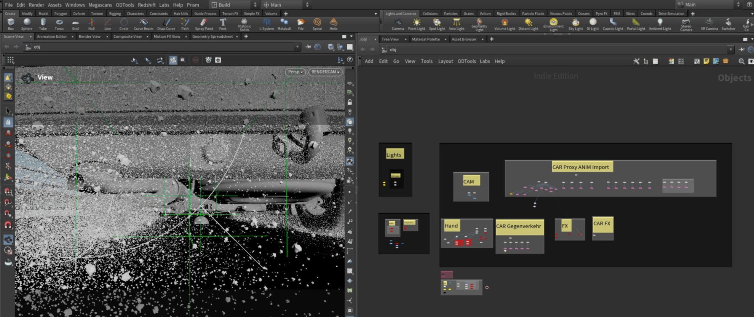754x317 pixels.
Task: Switch to the Geometry Spreadsheet tab
Action: pyautogui.click(x=212, y=37)
